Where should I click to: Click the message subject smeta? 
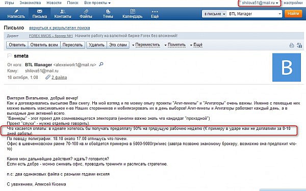point(21,56)
